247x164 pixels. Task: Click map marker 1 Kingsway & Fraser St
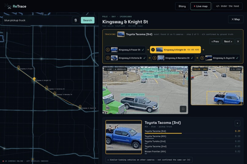tap(18, 67)
